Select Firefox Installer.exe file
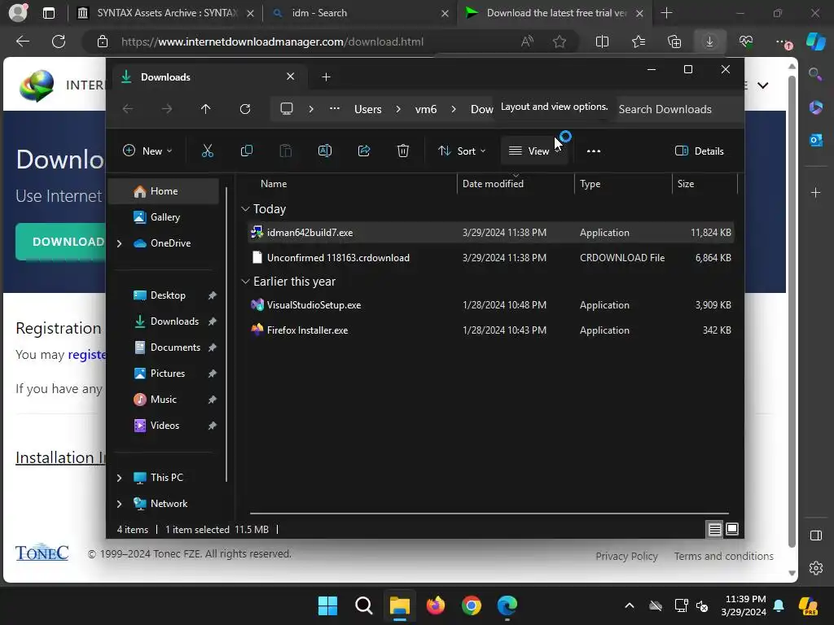Screen dimensions: 834x625 coord(490,330)
